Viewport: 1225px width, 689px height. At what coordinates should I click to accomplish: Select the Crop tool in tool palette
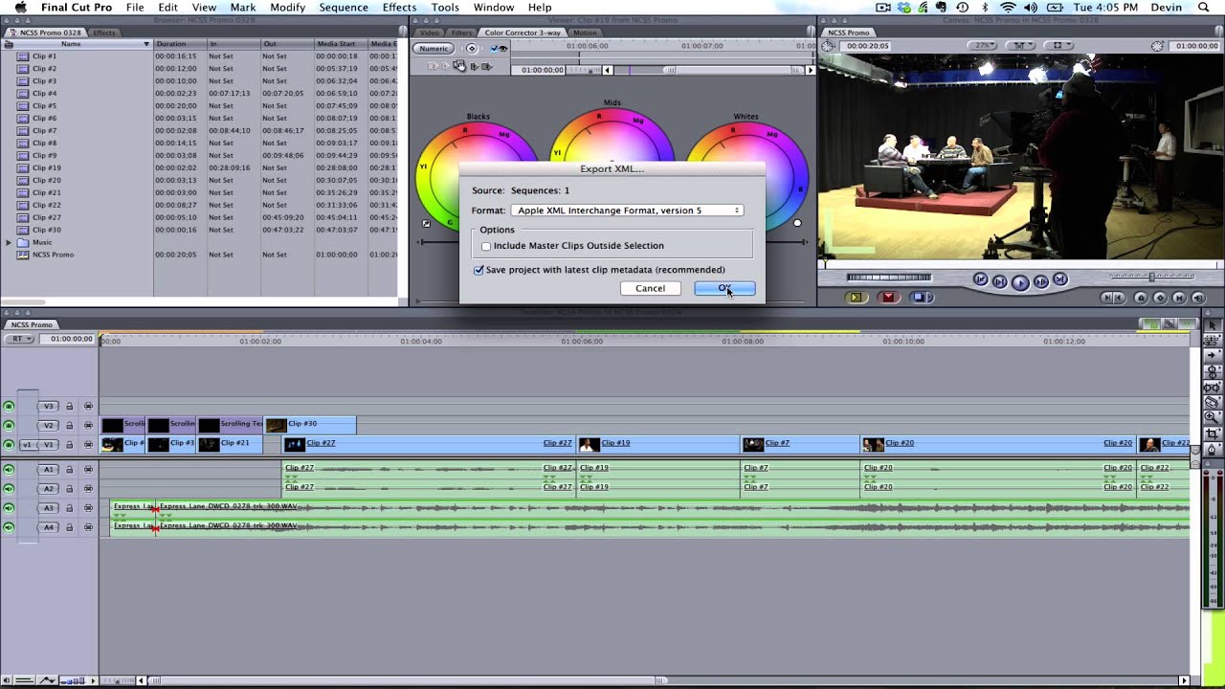(1213, 433)
